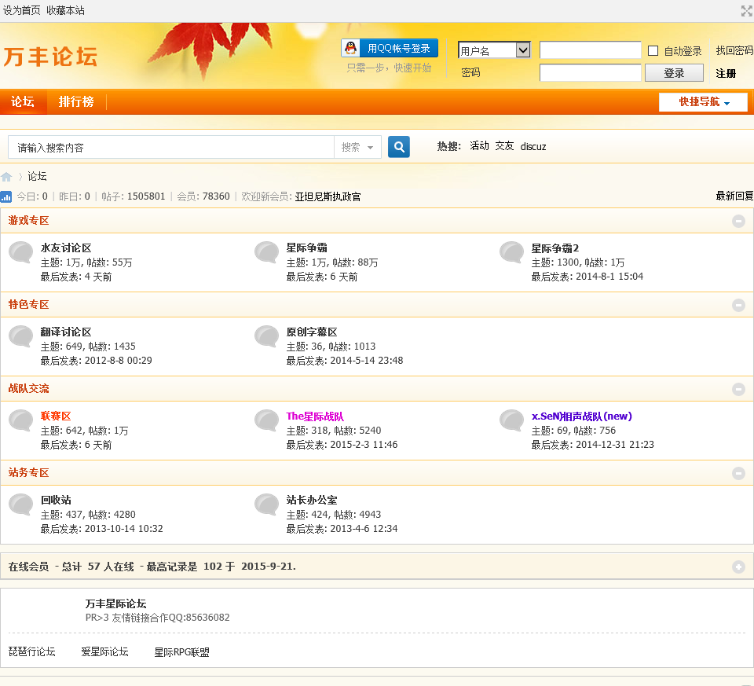
Task: Click the forum icon next to 星际争霸2
Action: [512, 252]
